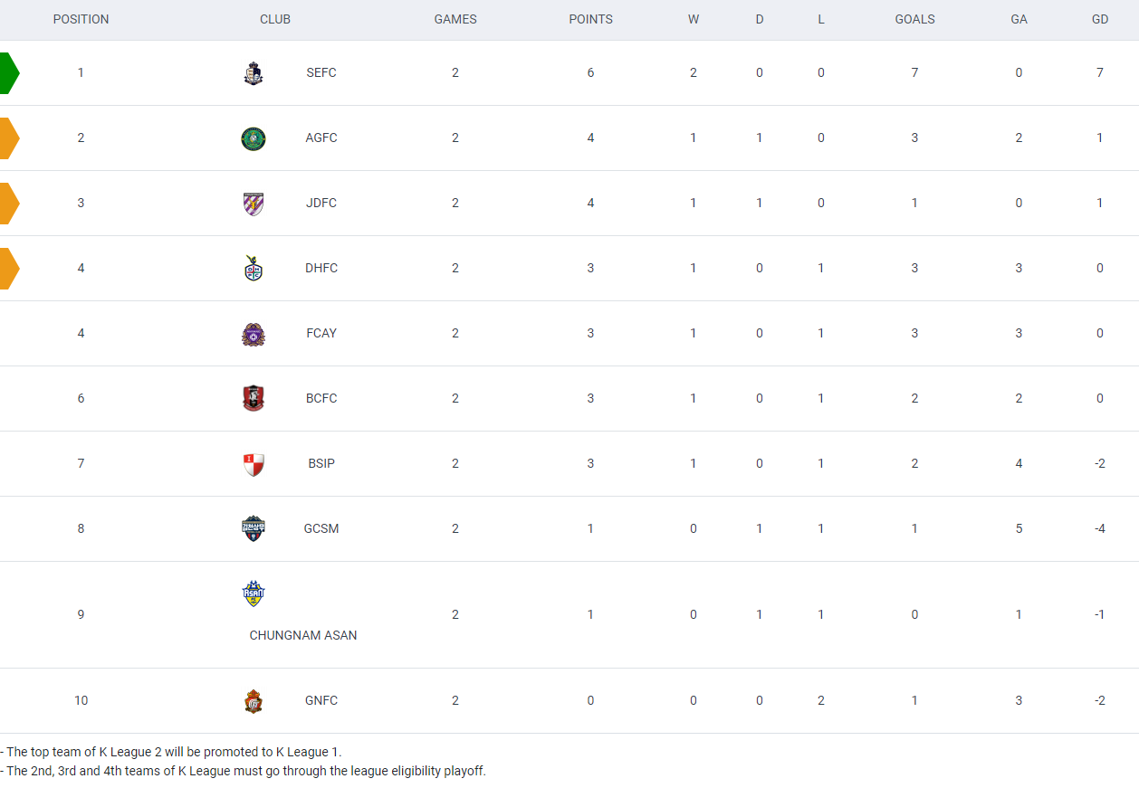Screen dimensions: 1139x788
Task: Click the BCFC club crest icon
Action: [x=254, y=398]
